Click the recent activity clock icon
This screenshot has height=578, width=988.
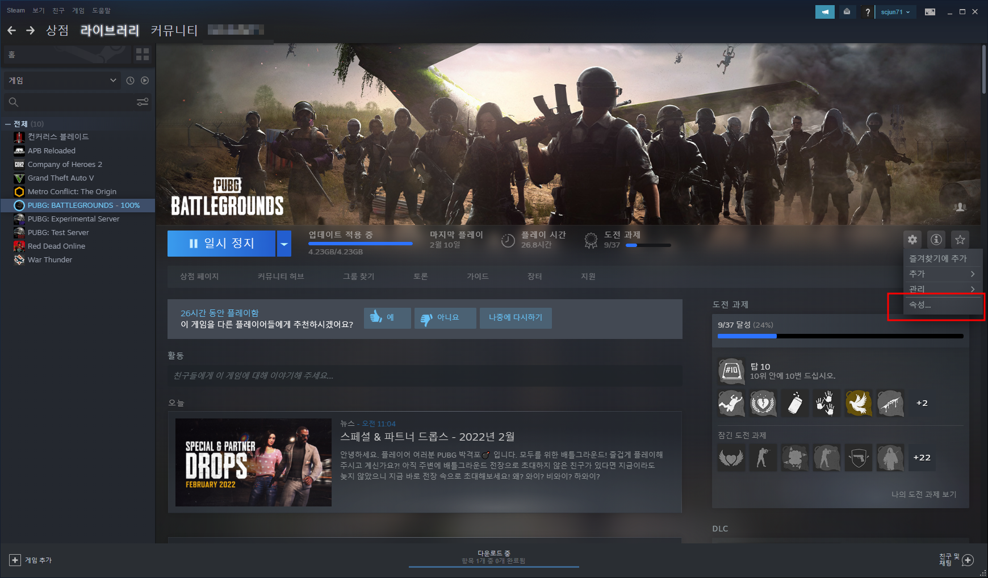click(x=130, y=81)
